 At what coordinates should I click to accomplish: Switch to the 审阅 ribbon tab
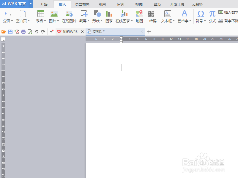[x=121, y=4]
